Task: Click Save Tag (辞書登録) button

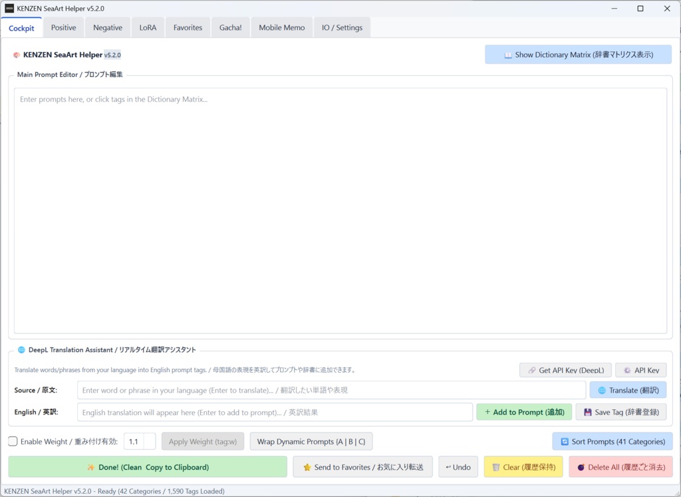Action: 621,413
